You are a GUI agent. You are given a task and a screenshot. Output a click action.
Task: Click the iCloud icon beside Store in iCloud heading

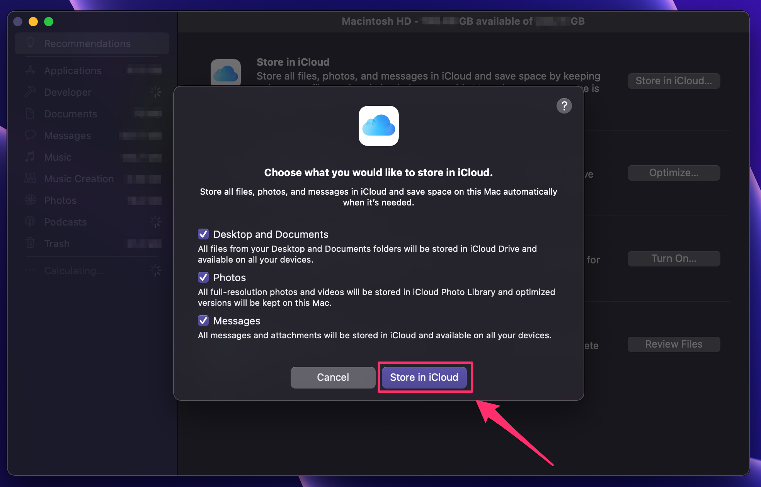(226, 73)
